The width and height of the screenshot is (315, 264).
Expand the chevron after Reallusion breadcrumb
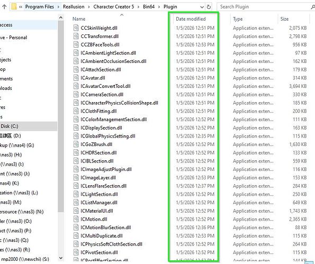[89, 7]
